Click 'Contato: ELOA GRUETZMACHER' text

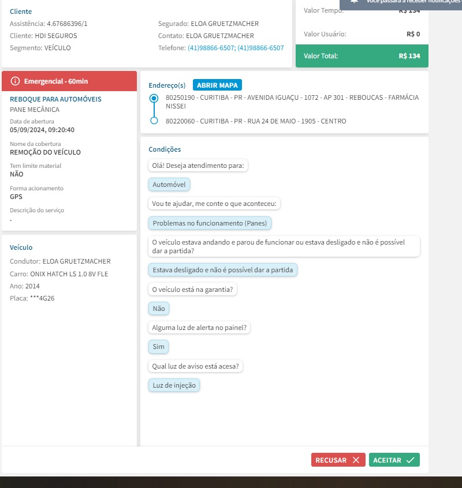206,36
